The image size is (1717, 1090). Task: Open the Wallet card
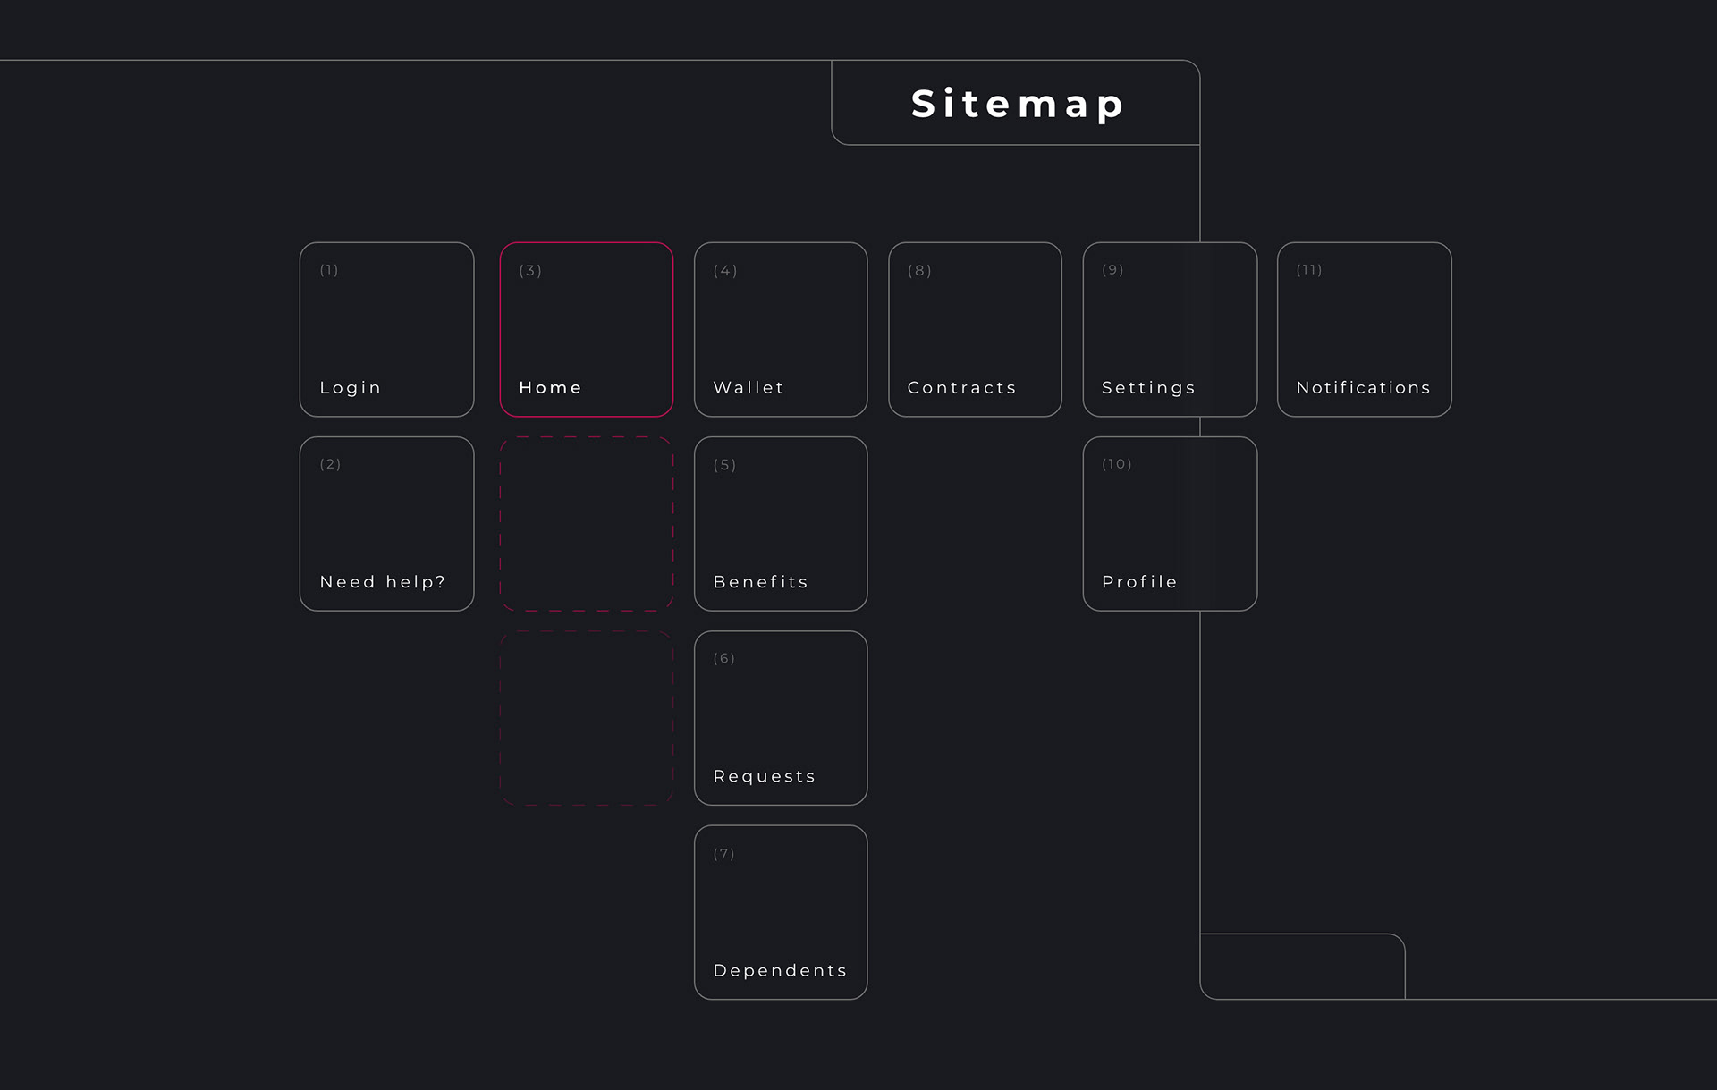(780, 329)
